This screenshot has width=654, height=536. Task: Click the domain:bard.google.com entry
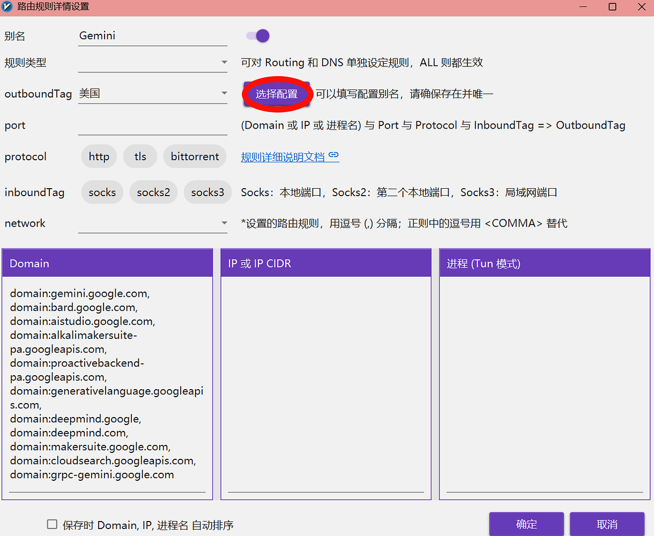(x=74, y=308)
